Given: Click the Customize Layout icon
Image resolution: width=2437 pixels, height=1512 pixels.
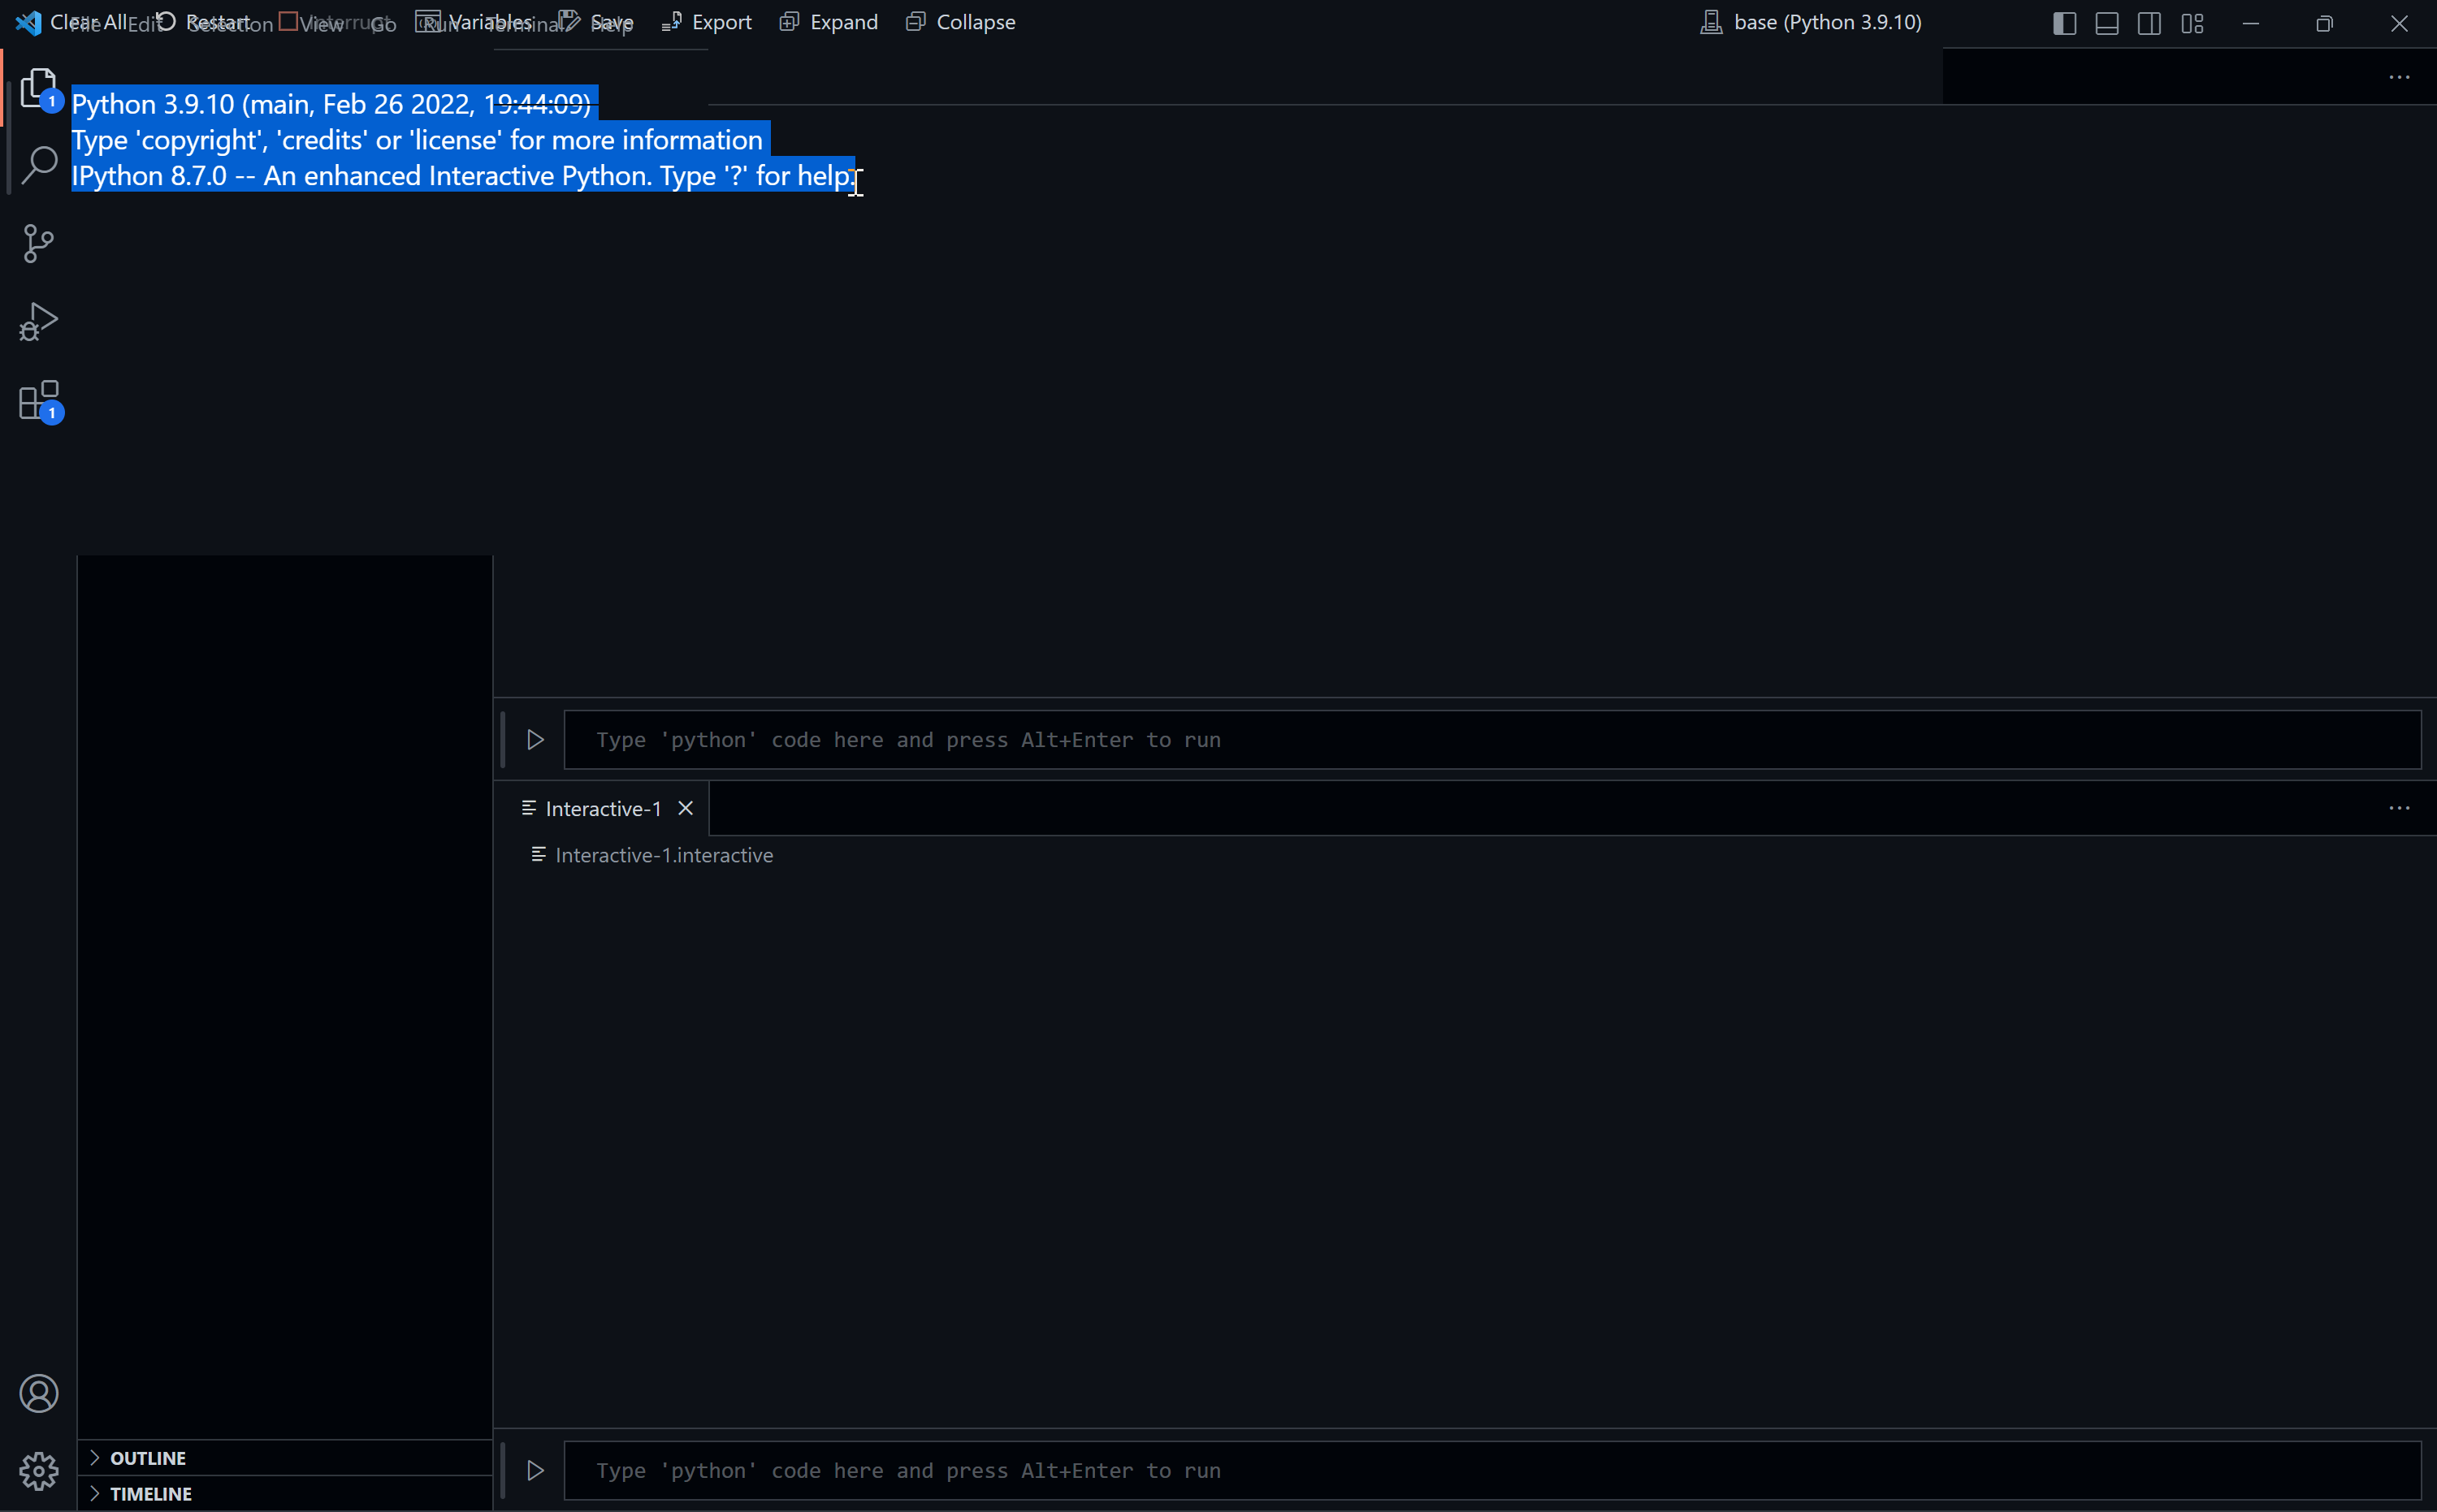Looking at the screenshot, I should (x=2193, y=23).
